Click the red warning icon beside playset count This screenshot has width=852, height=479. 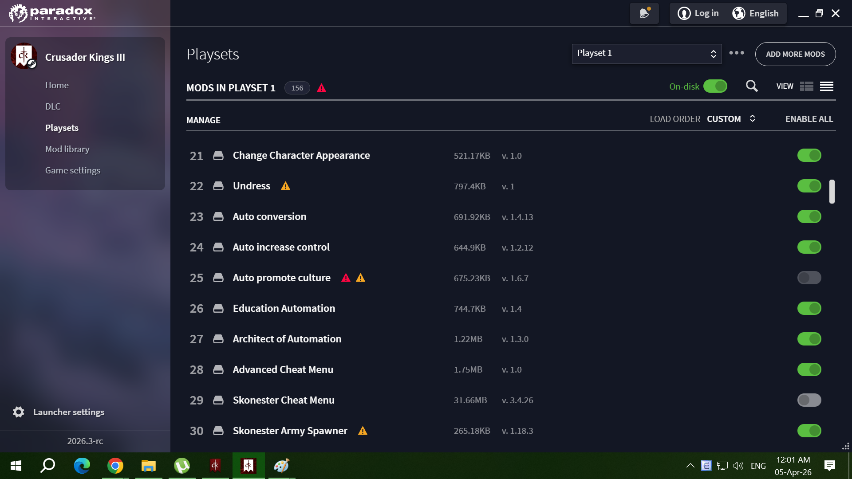pyautogui.click(x=322, y=88)
